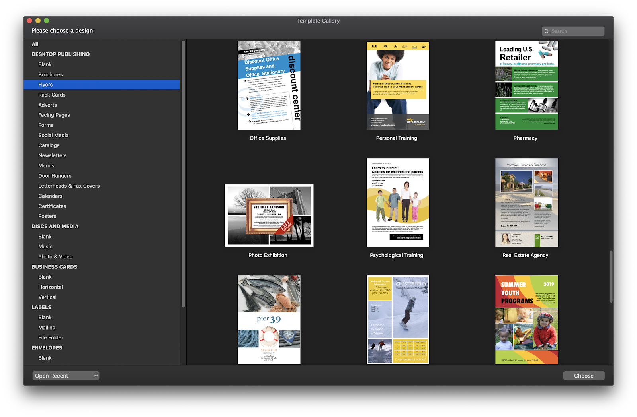This screenshot has height=417, width=637.
Task: Minimize the Template Gallery window
Action: (38, 21)
